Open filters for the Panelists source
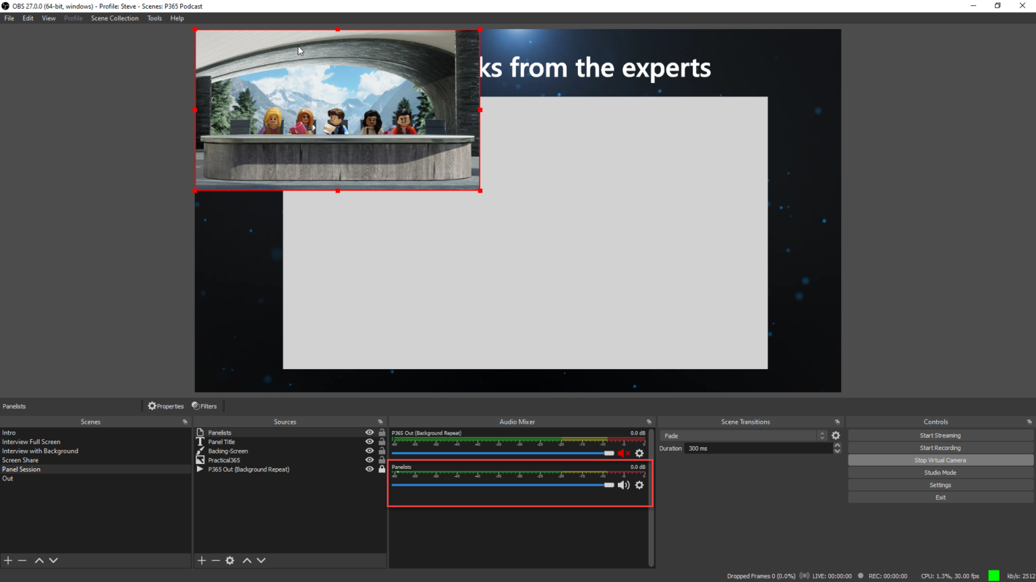The image size is (1036, 582). tap(204, 406)
